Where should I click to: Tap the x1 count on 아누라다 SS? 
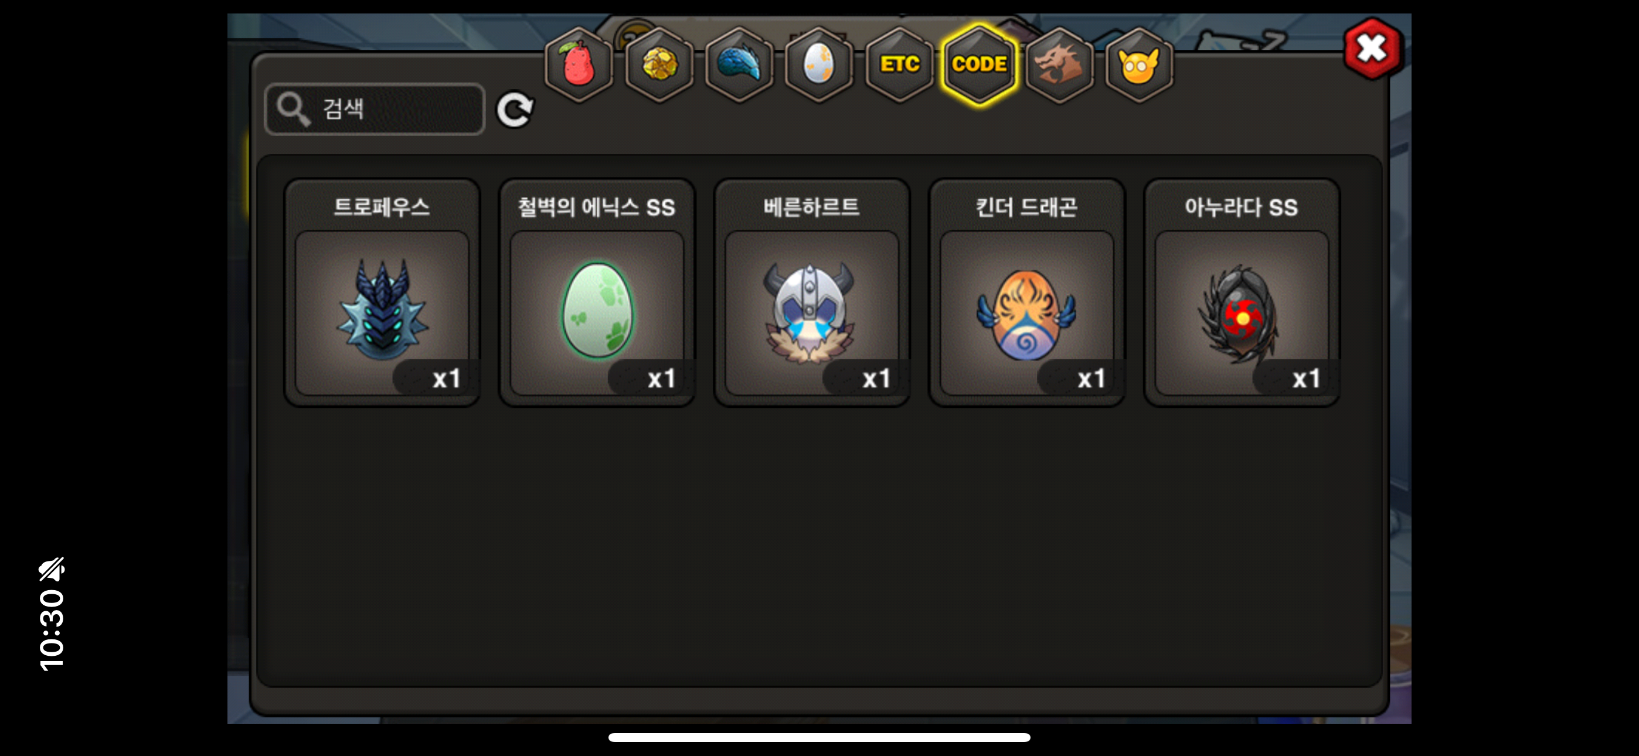point(1305,379)
